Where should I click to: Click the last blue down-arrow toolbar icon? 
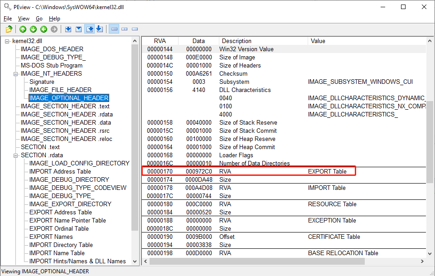click(99, 29)
